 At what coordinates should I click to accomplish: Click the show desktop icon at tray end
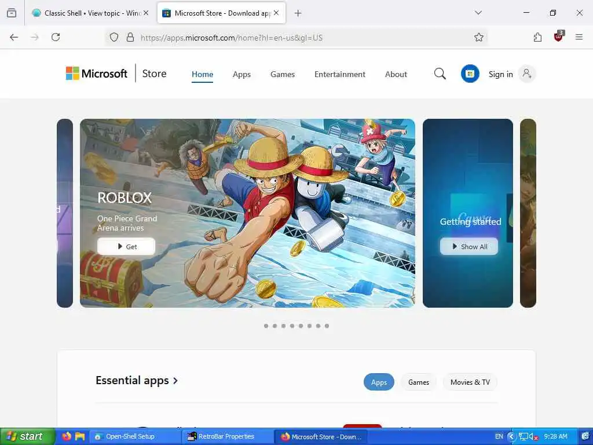(x=587, y=436)
